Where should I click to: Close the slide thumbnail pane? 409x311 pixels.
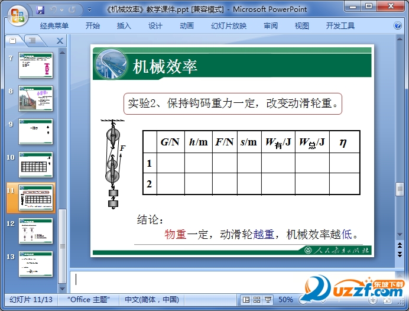(x=60, y=41)
